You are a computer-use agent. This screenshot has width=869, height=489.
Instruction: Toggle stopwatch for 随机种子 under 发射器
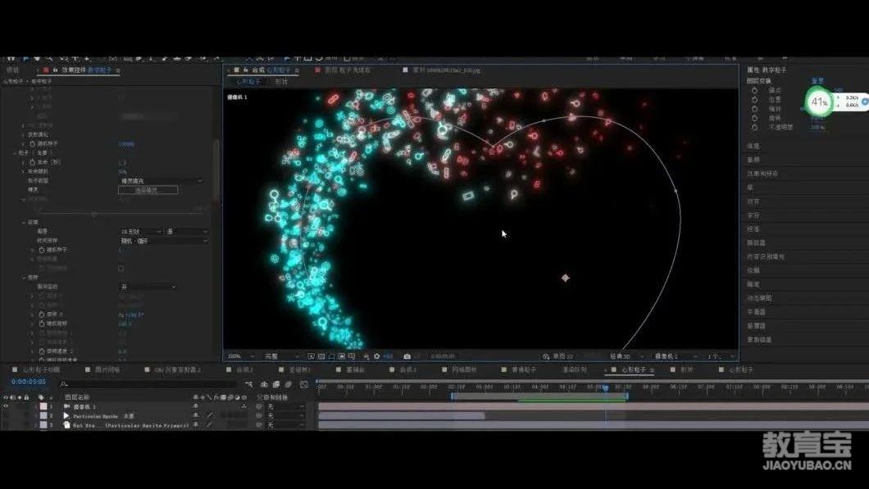(x=32, y=144)
